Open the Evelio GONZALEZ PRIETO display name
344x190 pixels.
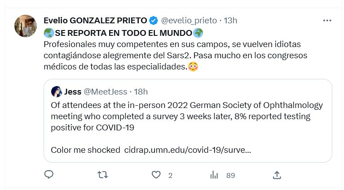pos(95,21)
